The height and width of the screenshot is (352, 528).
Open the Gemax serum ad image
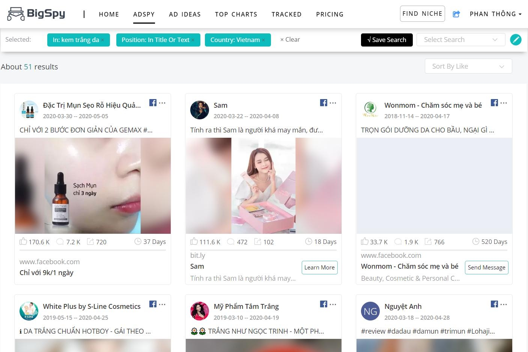pos(93,186)
